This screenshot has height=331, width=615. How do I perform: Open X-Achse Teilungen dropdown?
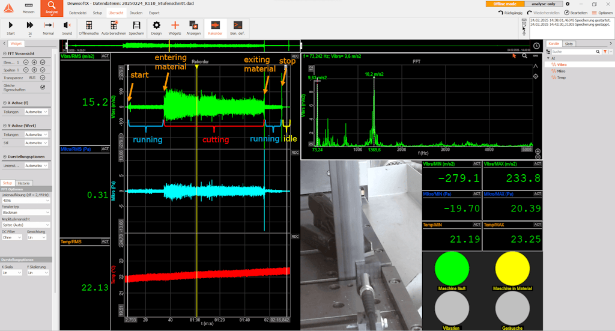(36, 112)
